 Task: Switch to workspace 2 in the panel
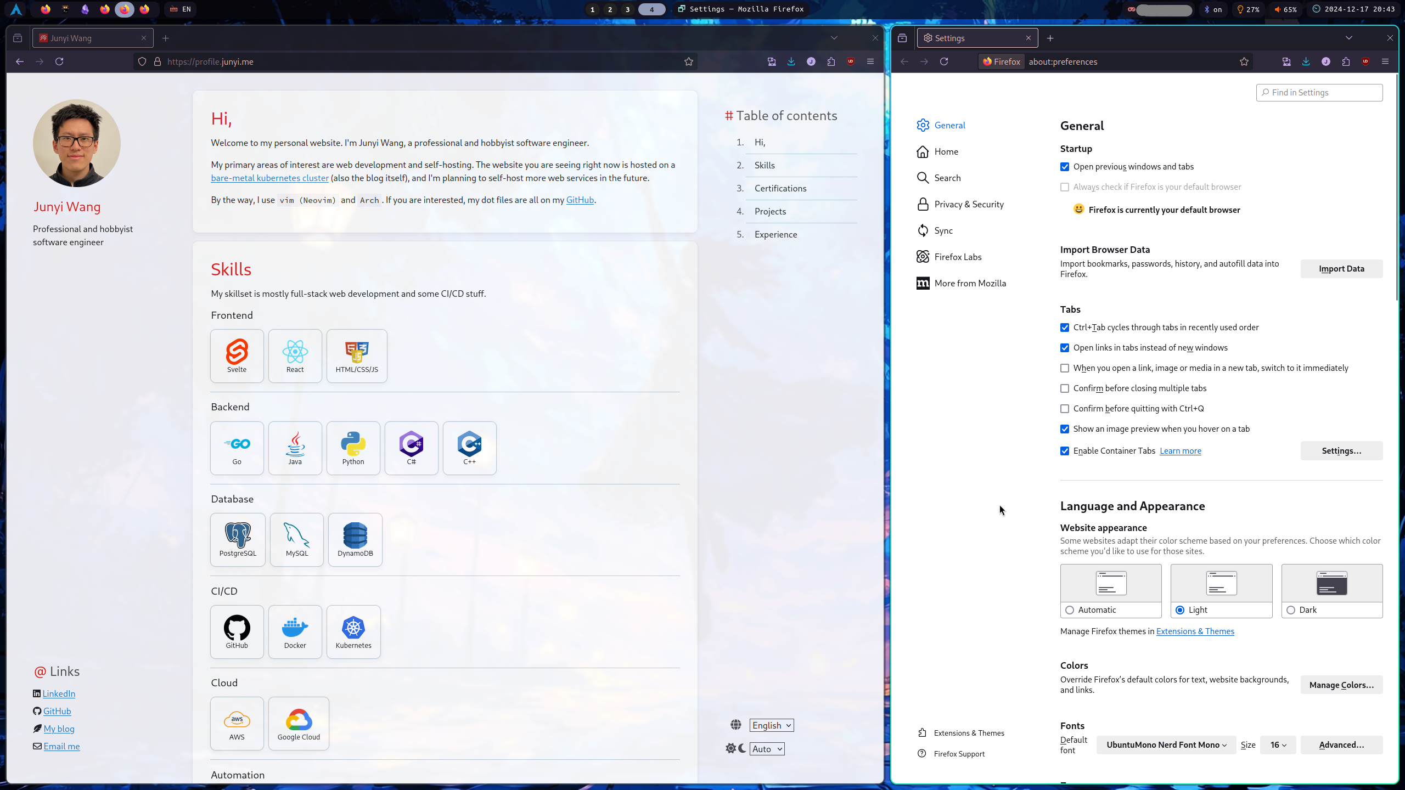[x=610, y=9]
